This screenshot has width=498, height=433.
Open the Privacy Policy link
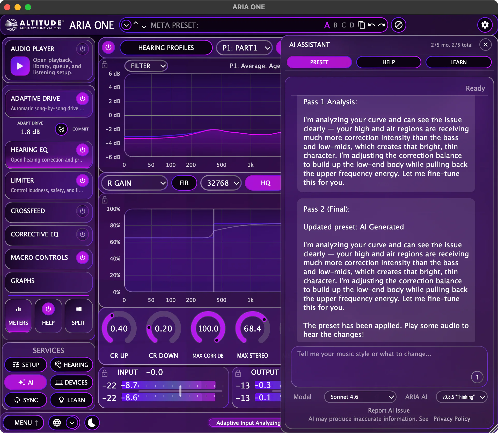[452, 419]
